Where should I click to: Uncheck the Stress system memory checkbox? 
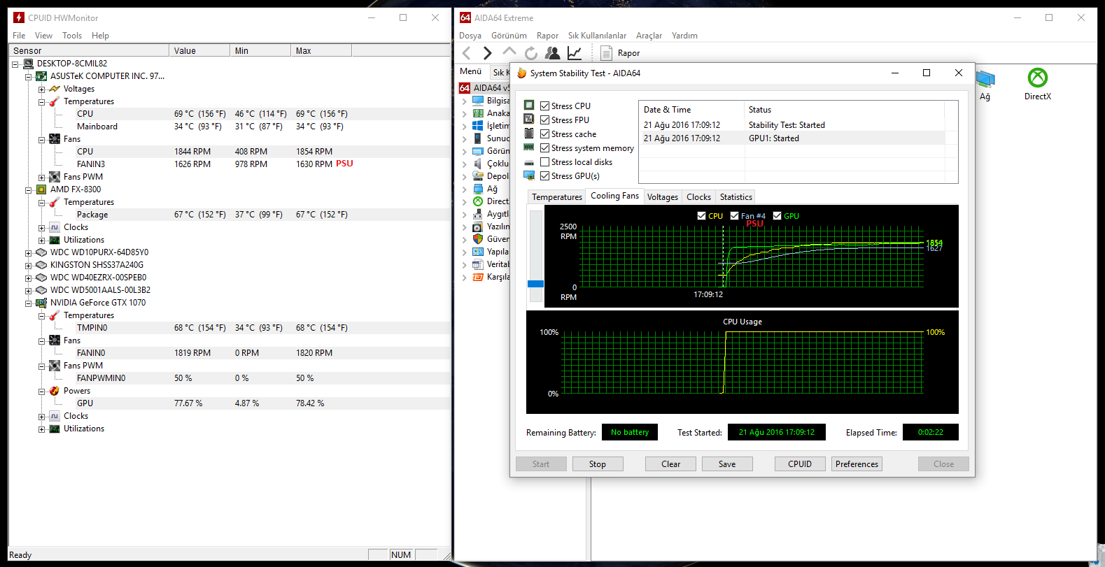pyautogui.click(x=544, y=148)
